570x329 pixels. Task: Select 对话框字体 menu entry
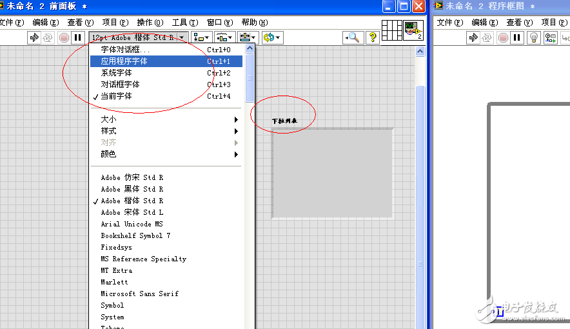tap(166, 85)
